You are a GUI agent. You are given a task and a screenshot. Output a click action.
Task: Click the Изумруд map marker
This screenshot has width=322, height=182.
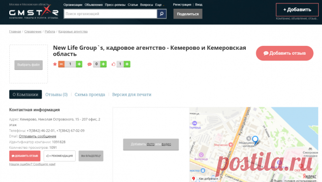[x=195, y=123]
